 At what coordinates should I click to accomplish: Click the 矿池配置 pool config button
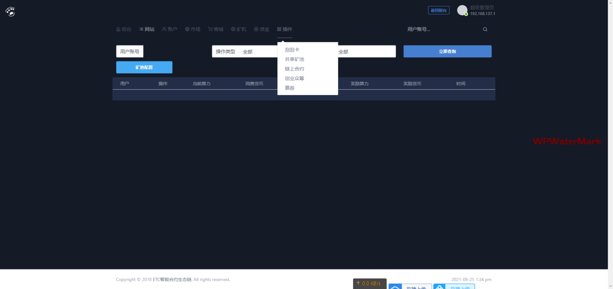coord(144,67)
